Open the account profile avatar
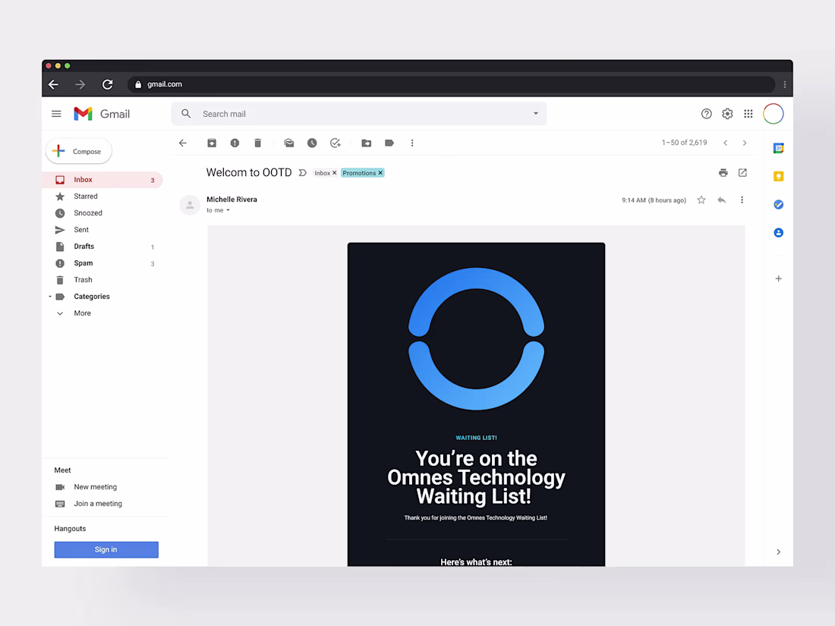Viewport: 835px width, 626px height. (x=774, y=114)
